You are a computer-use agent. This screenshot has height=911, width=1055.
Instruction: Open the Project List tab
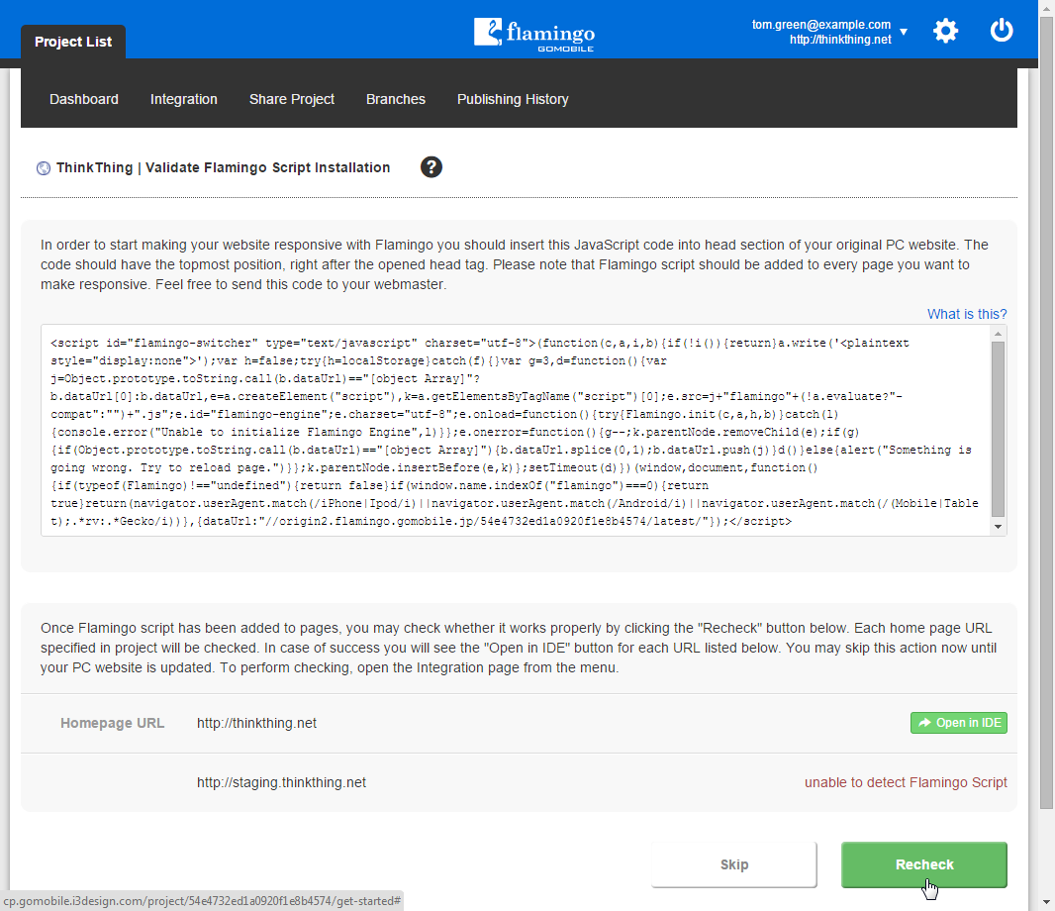[73, 42]
